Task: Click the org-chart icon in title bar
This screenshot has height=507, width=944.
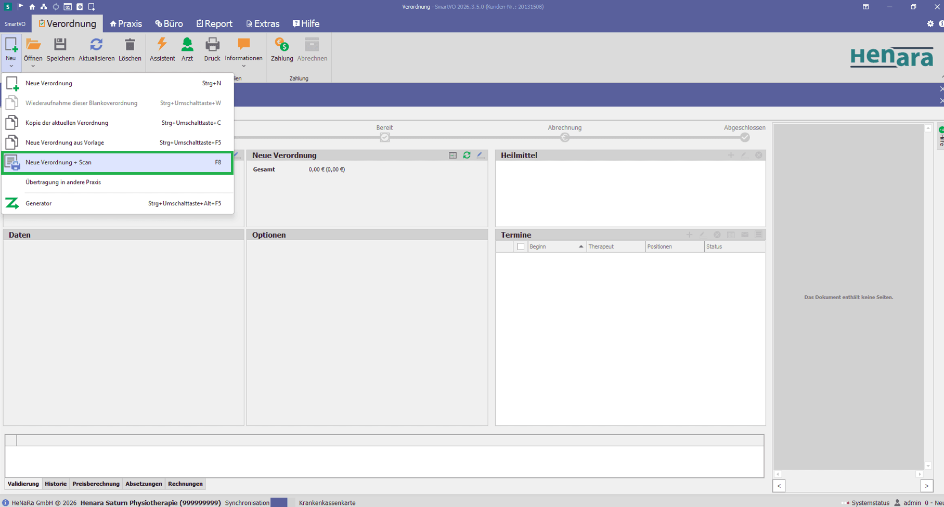Action: (x=44, y=7)
